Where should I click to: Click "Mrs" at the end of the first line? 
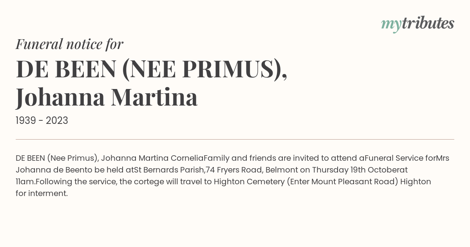click(442, 158)
